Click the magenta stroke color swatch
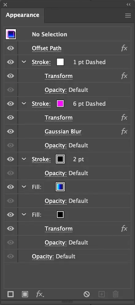 [60, 104]
